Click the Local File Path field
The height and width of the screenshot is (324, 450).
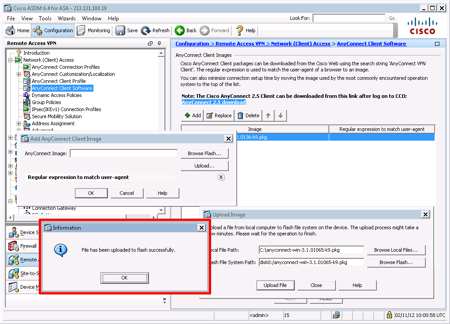point(311,250)
